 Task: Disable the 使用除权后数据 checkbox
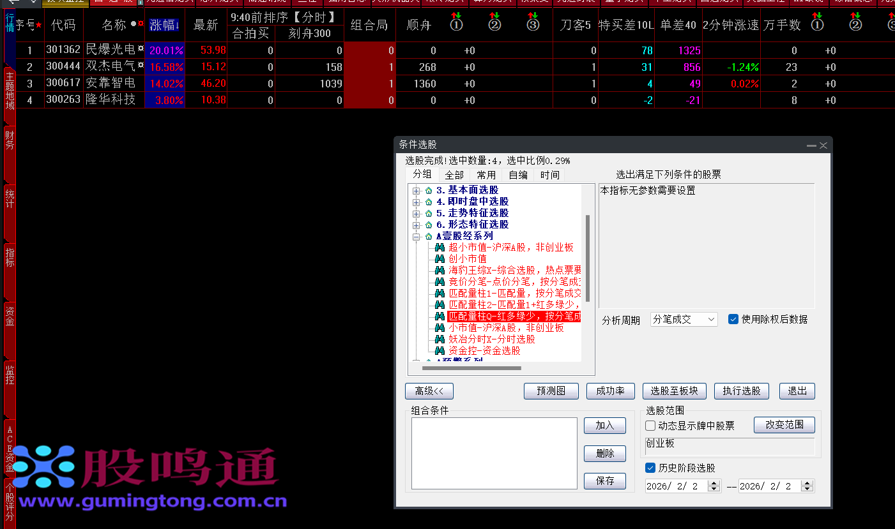[733, 320]
